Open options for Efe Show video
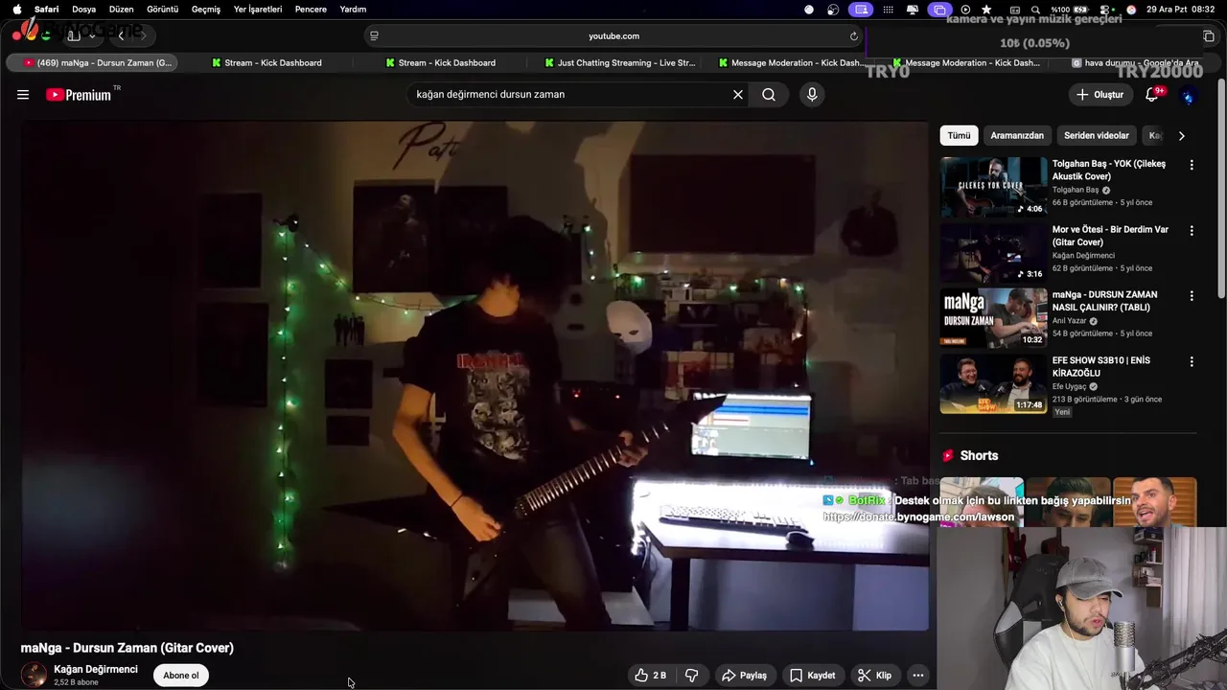Image resolution: width=1227 pixels, height=690 pixels. [x=1192, y=362]
